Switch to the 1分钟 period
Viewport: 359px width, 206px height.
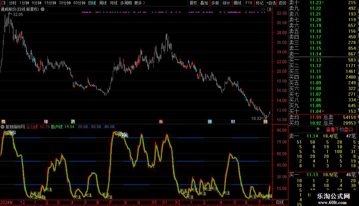point(24,3)
